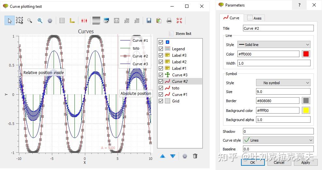
Task: Toggle the grid toolbar icon
Action: tap(62, 21)
